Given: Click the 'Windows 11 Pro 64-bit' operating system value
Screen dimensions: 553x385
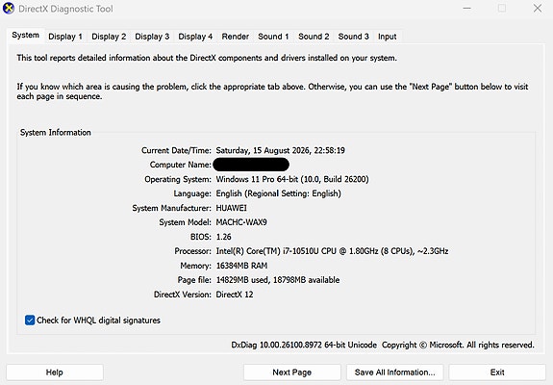Looking at the screenshot, I should [257, 179].
